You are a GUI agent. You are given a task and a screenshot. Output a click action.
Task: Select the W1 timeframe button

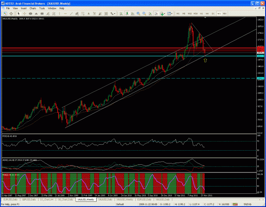219,14
